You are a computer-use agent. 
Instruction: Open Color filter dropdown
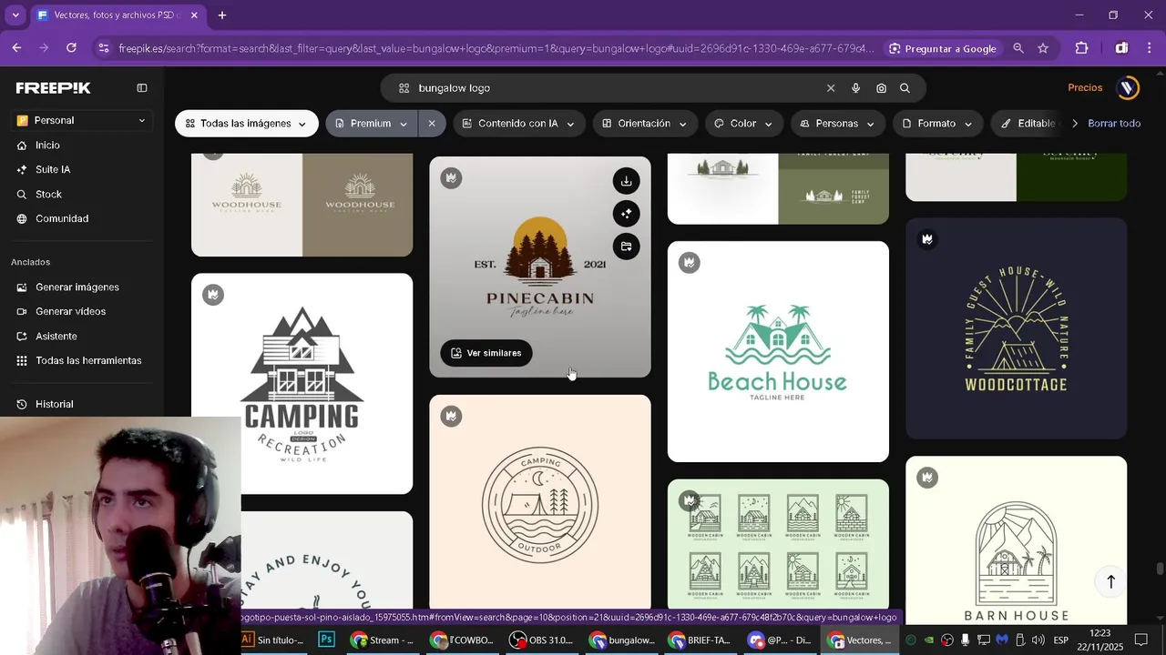(x=744, y=124)
